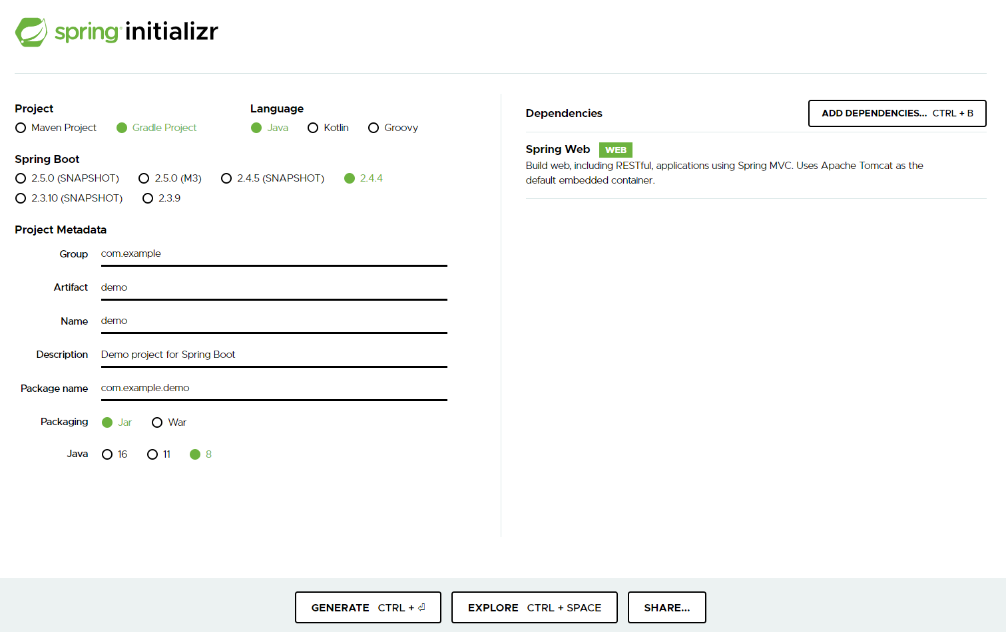Open the Add Dependencies dialog
This screenshot has width=1006, height=632.
[897, 113]
